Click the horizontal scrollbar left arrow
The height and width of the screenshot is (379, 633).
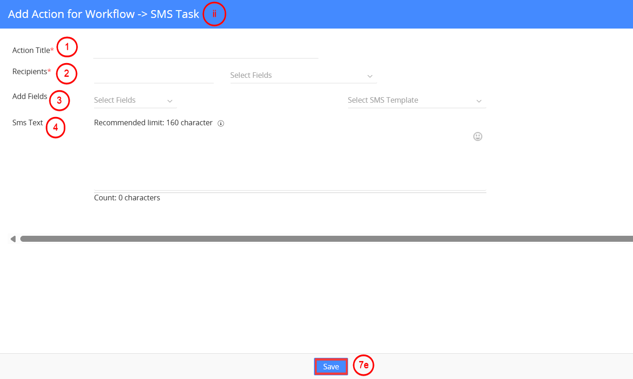pyautogui.click(x=13, y=239)
